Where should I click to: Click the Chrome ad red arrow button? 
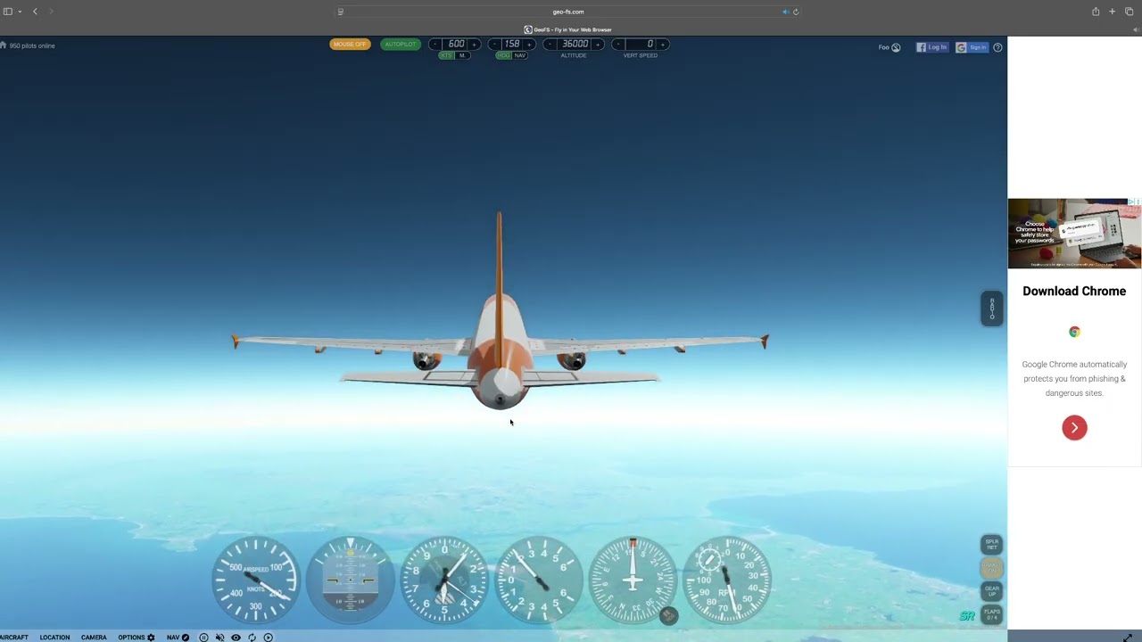coord(1074,428)
